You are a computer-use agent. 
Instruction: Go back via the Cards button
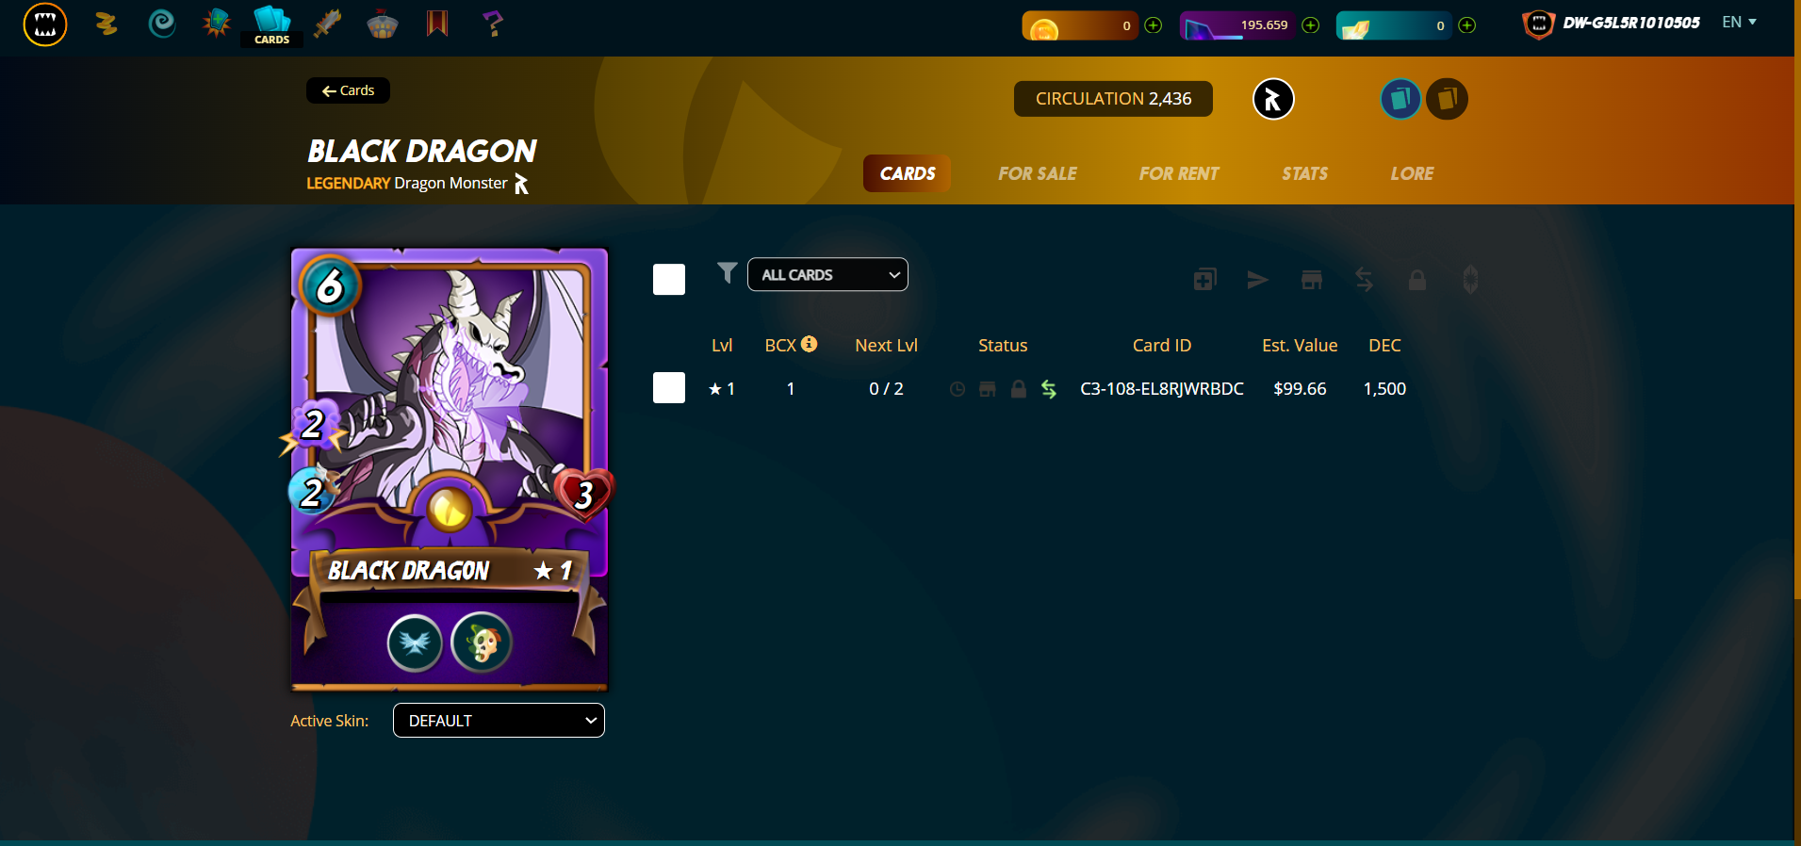[348, 90]
